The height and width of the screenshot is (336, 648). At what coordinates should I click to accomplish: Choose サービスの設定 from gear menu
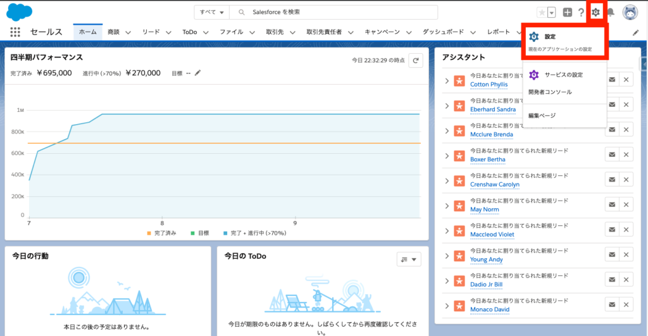564,75
